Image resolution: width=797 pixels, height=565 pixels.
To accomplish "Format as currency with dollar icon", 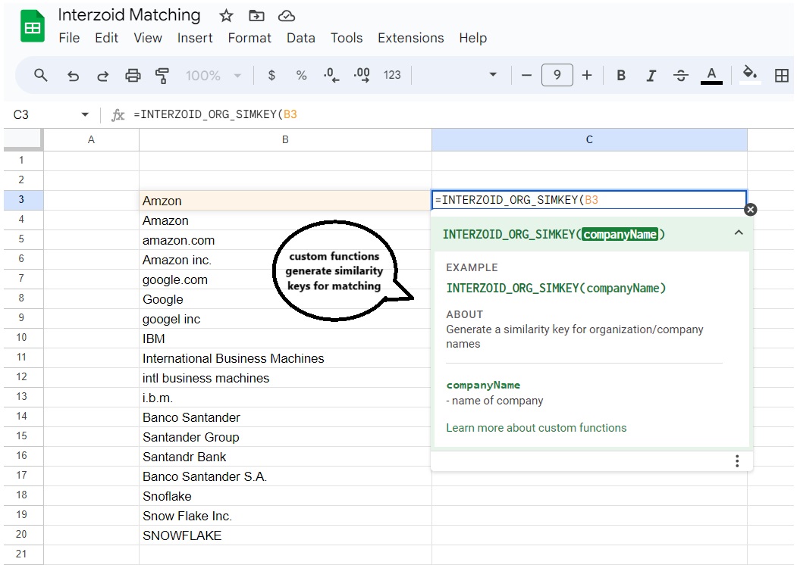I will 271,76.
